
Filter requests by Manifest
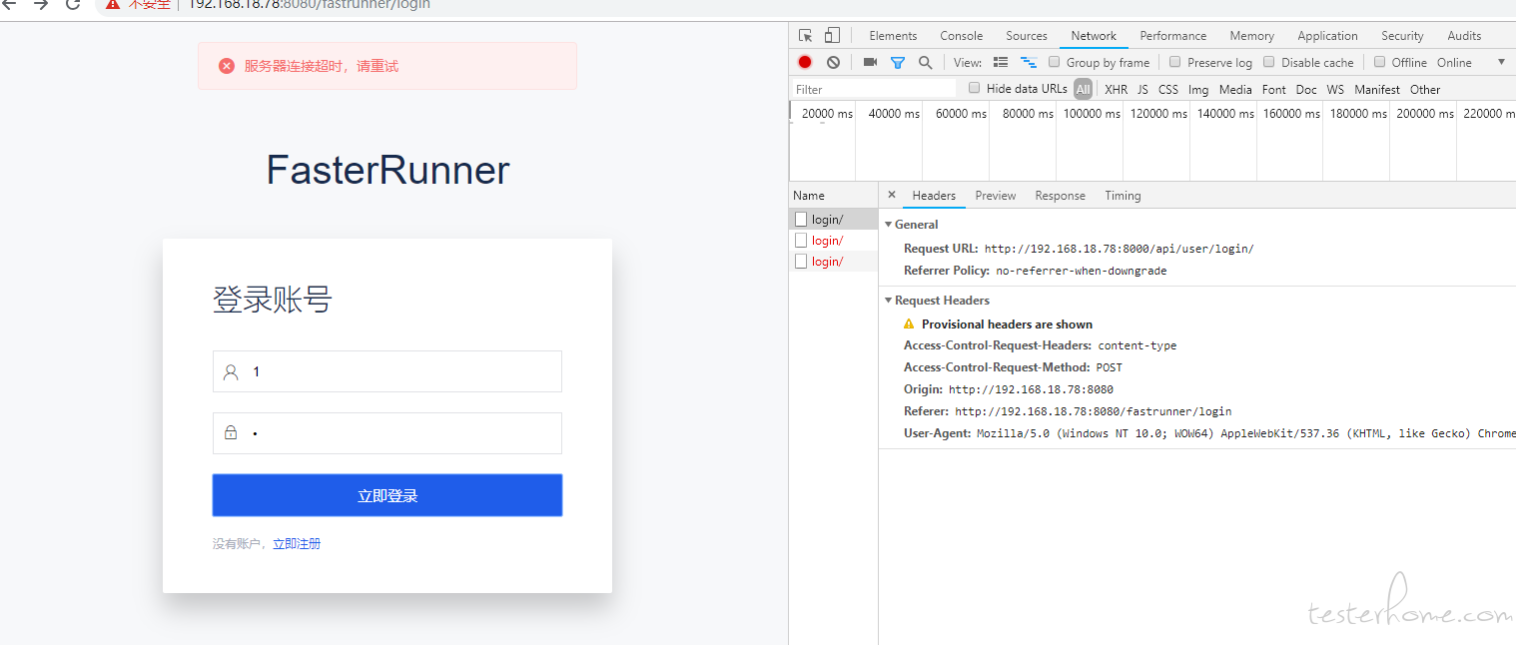click(x=1377, y=89)
